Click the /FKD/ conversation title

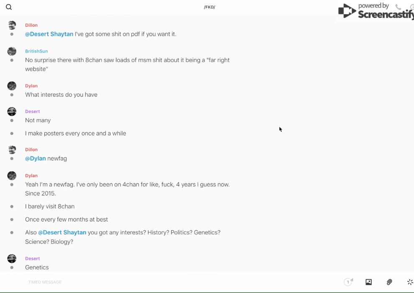tap(210, 7)
